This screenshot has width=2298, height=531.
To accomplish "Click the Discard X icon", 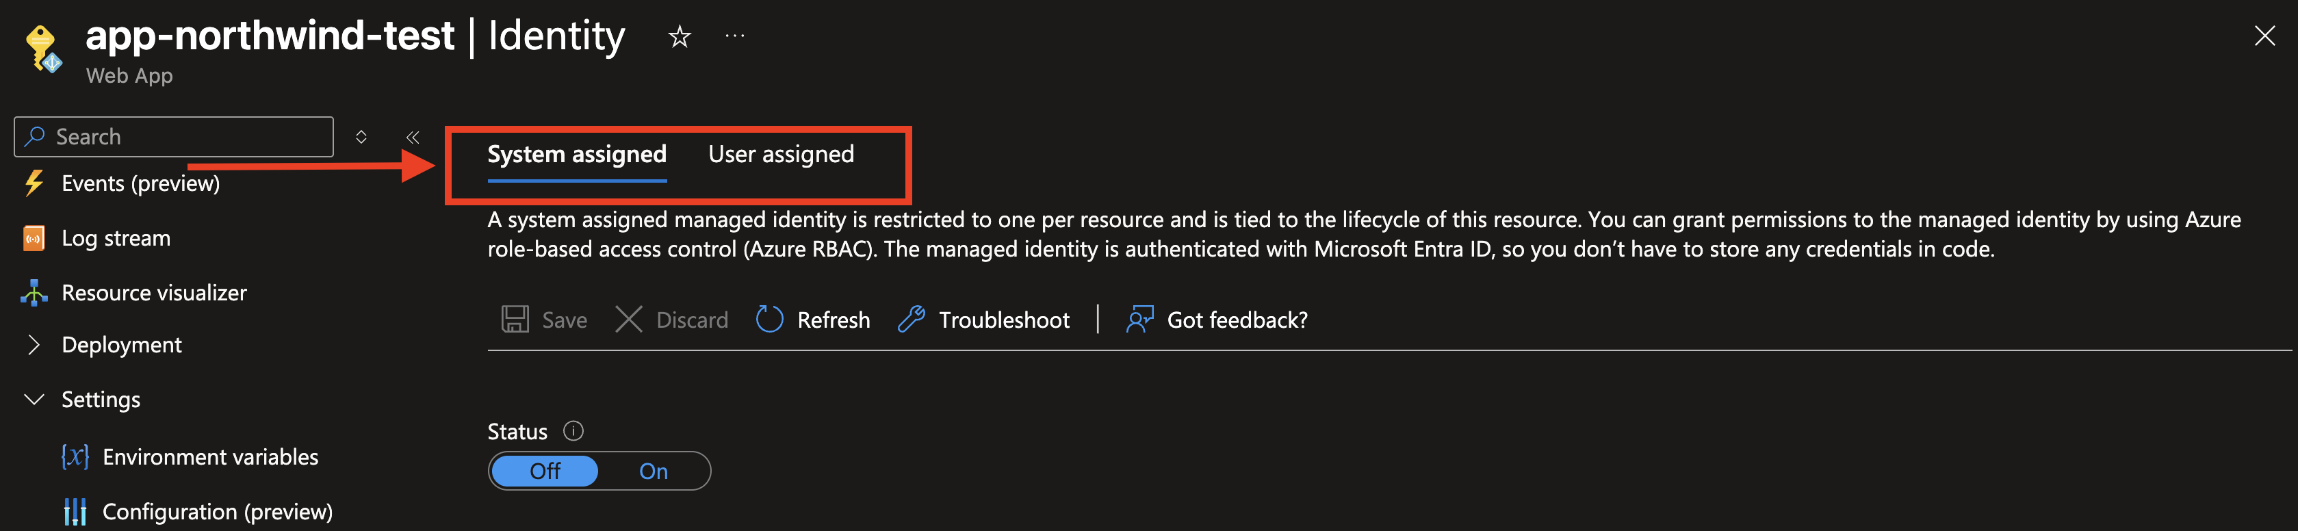I will point(629,320).
